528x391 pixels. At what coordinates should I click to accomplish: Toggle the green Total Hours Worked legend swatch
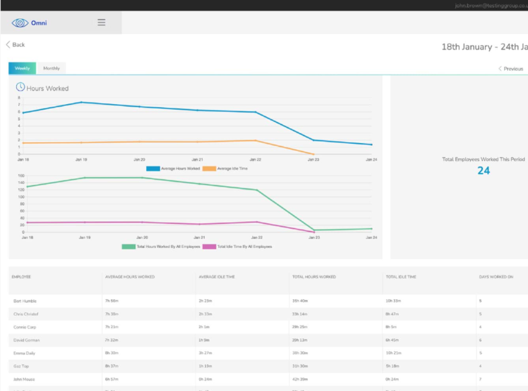pyautogui.click(x=129, y=247)
